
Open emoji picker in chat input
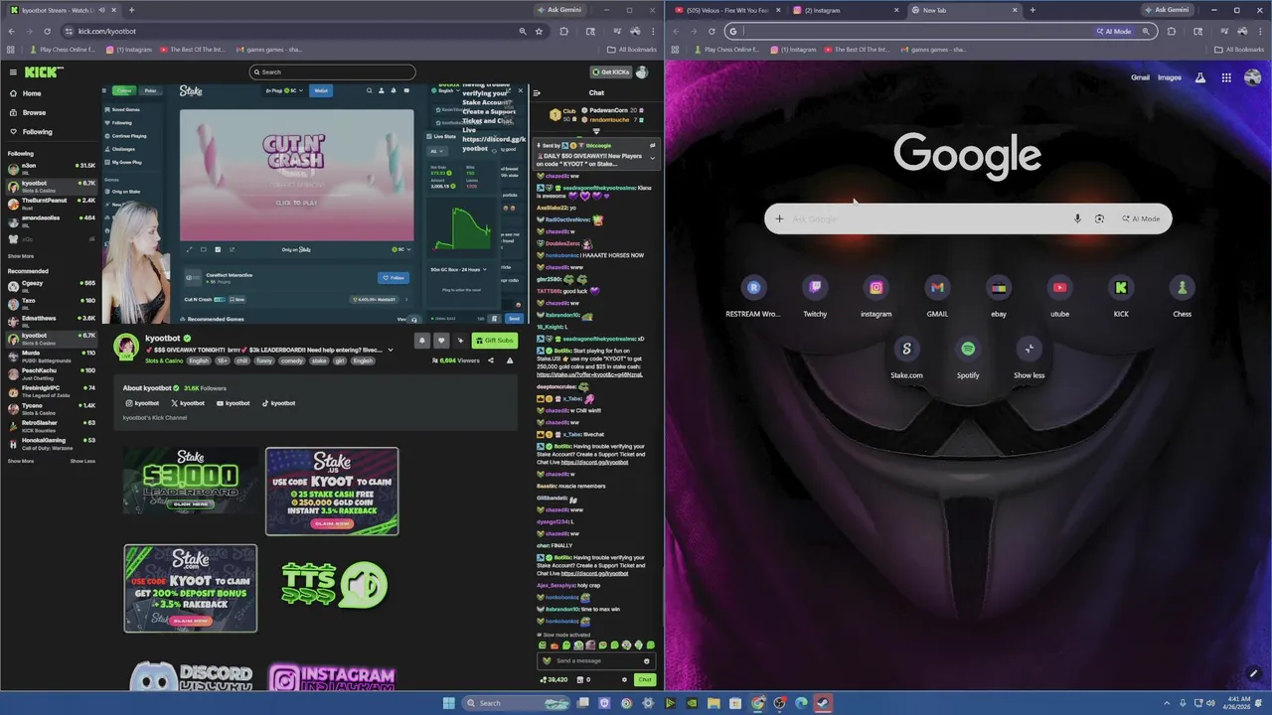(x=646, y=660)
